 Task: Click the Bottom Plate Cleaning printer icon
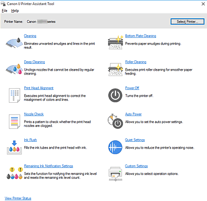coord(116,42)
